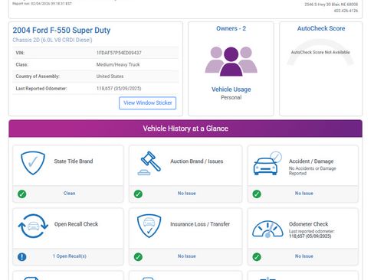Image resolution: width=374 pixels, height=280 pixels.
Task: Click the Clean title status link
Action: coord(69,194)
